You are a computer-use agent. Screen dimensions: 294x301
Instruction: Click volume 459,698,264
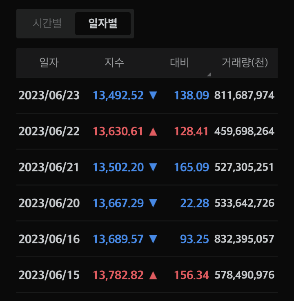tap(244, 132)
